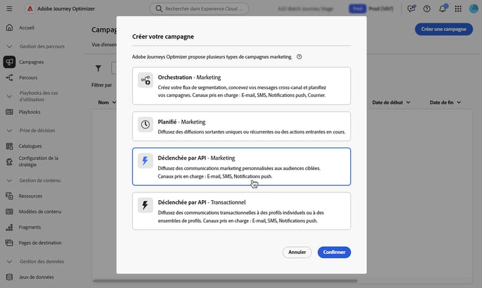Click the notifications bell icon
Viewport: 482px width, 288px height.
tap(443, 9)
